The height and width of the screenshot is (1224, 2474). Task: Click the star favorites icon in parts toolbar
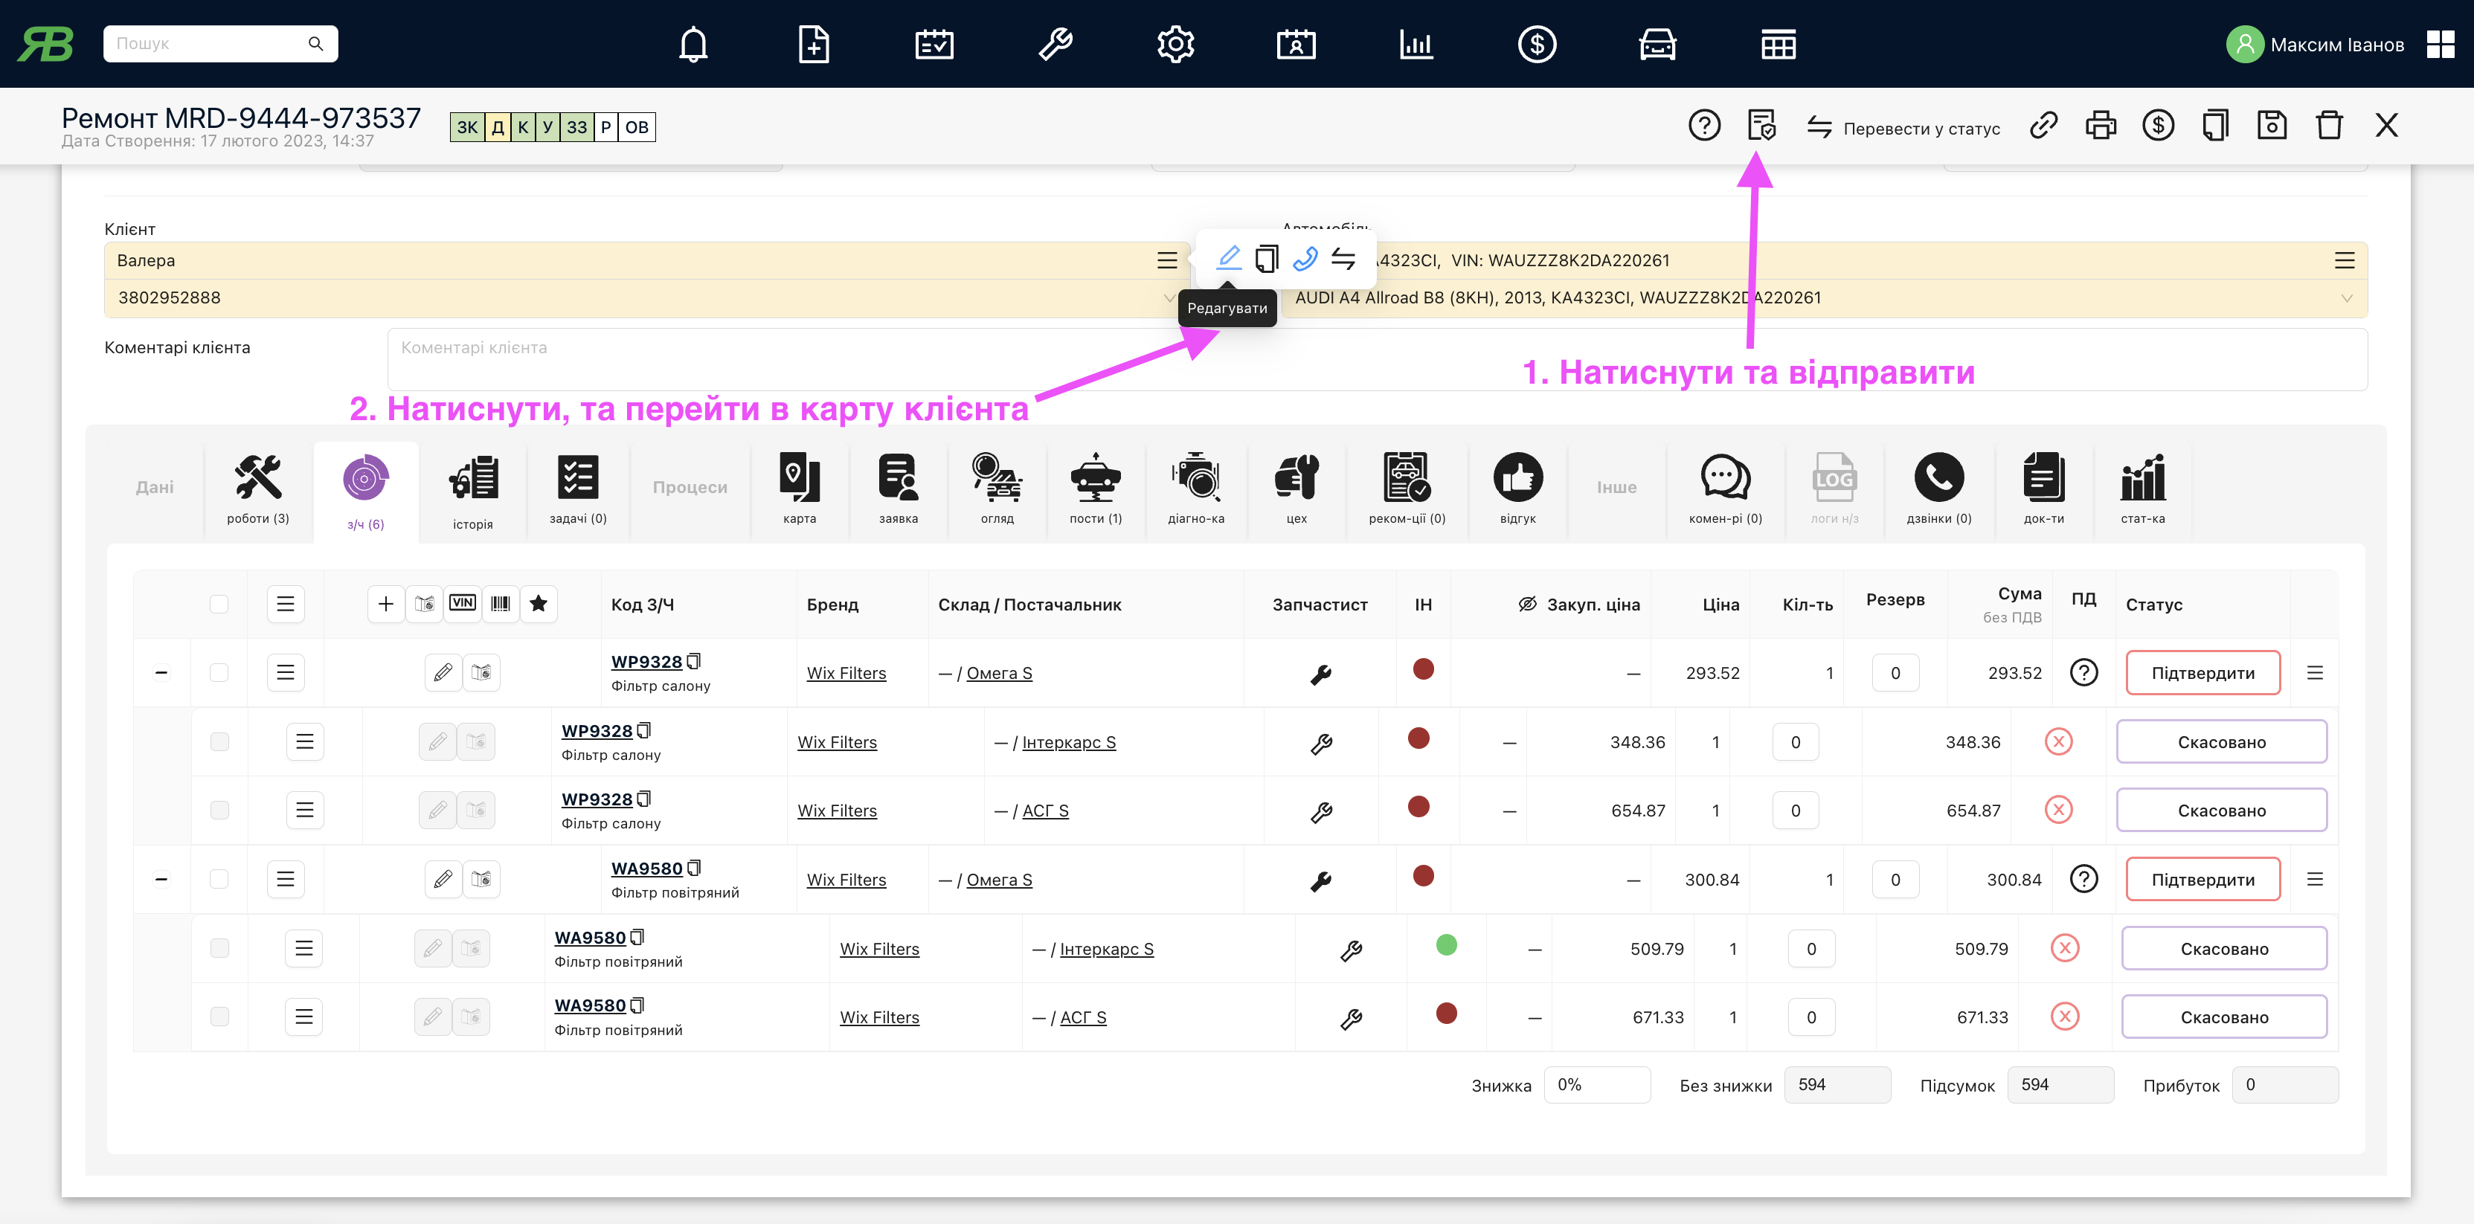[x=539, y=604]
